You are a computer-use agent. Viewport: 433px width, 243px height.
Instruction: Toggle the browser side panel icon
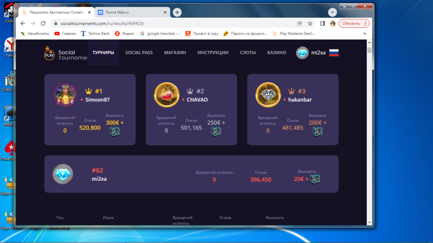[322, 23]
